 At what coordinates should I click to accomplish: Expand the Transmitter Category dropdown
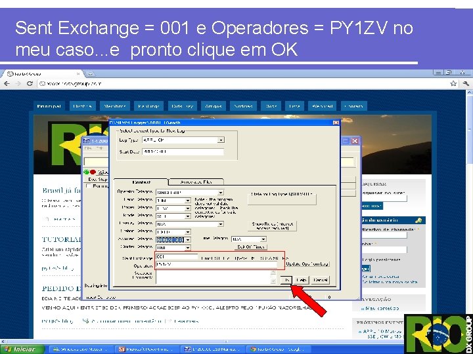(x=188, y=247)
